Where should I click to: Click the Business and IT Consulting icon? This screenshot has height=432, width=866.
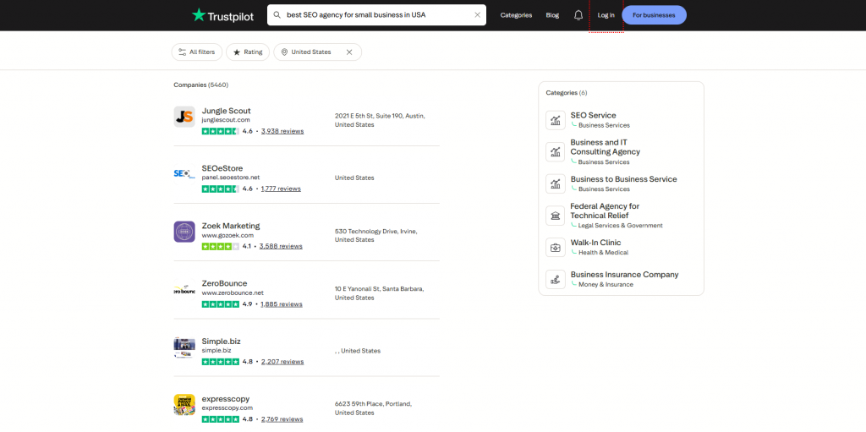pos(556,152)
